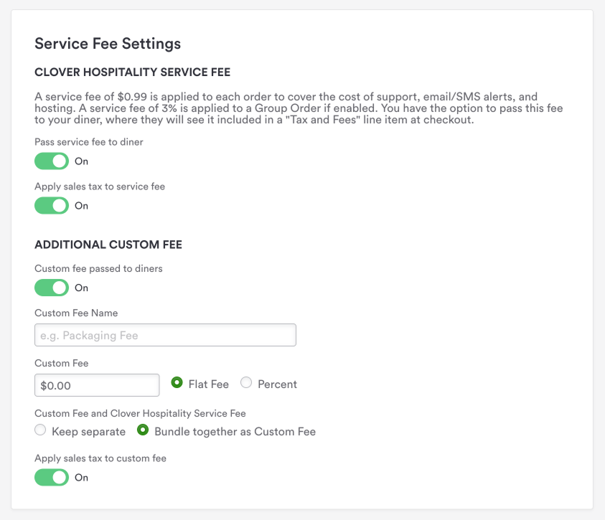Disable Apply sales tax to service fee switch
605x520 pixels.
click(52, 206)
